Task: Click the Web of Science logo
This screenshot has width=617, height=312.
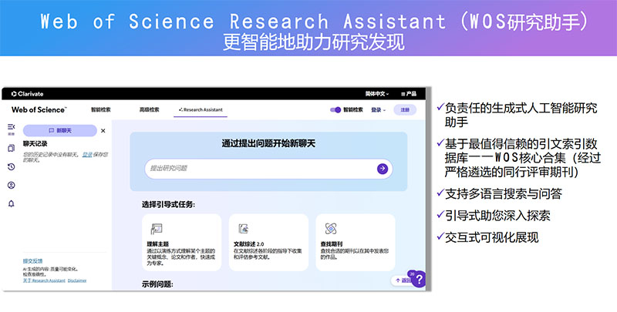Action: [x=39, y=110]
